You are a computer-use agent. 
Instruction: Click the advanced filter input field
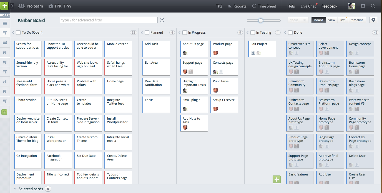tap(109, 20)
